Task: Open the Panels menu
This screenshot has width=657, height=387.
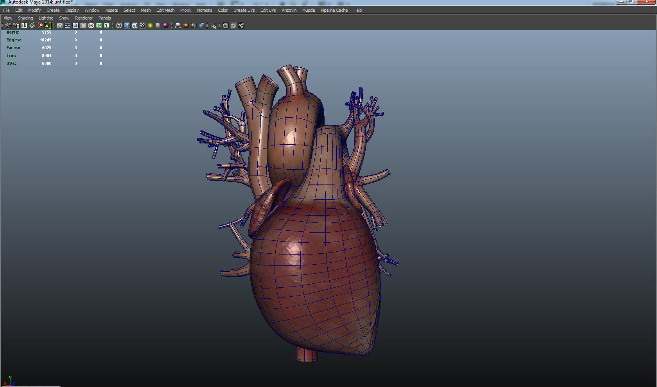Action: (x=104, y=18)
